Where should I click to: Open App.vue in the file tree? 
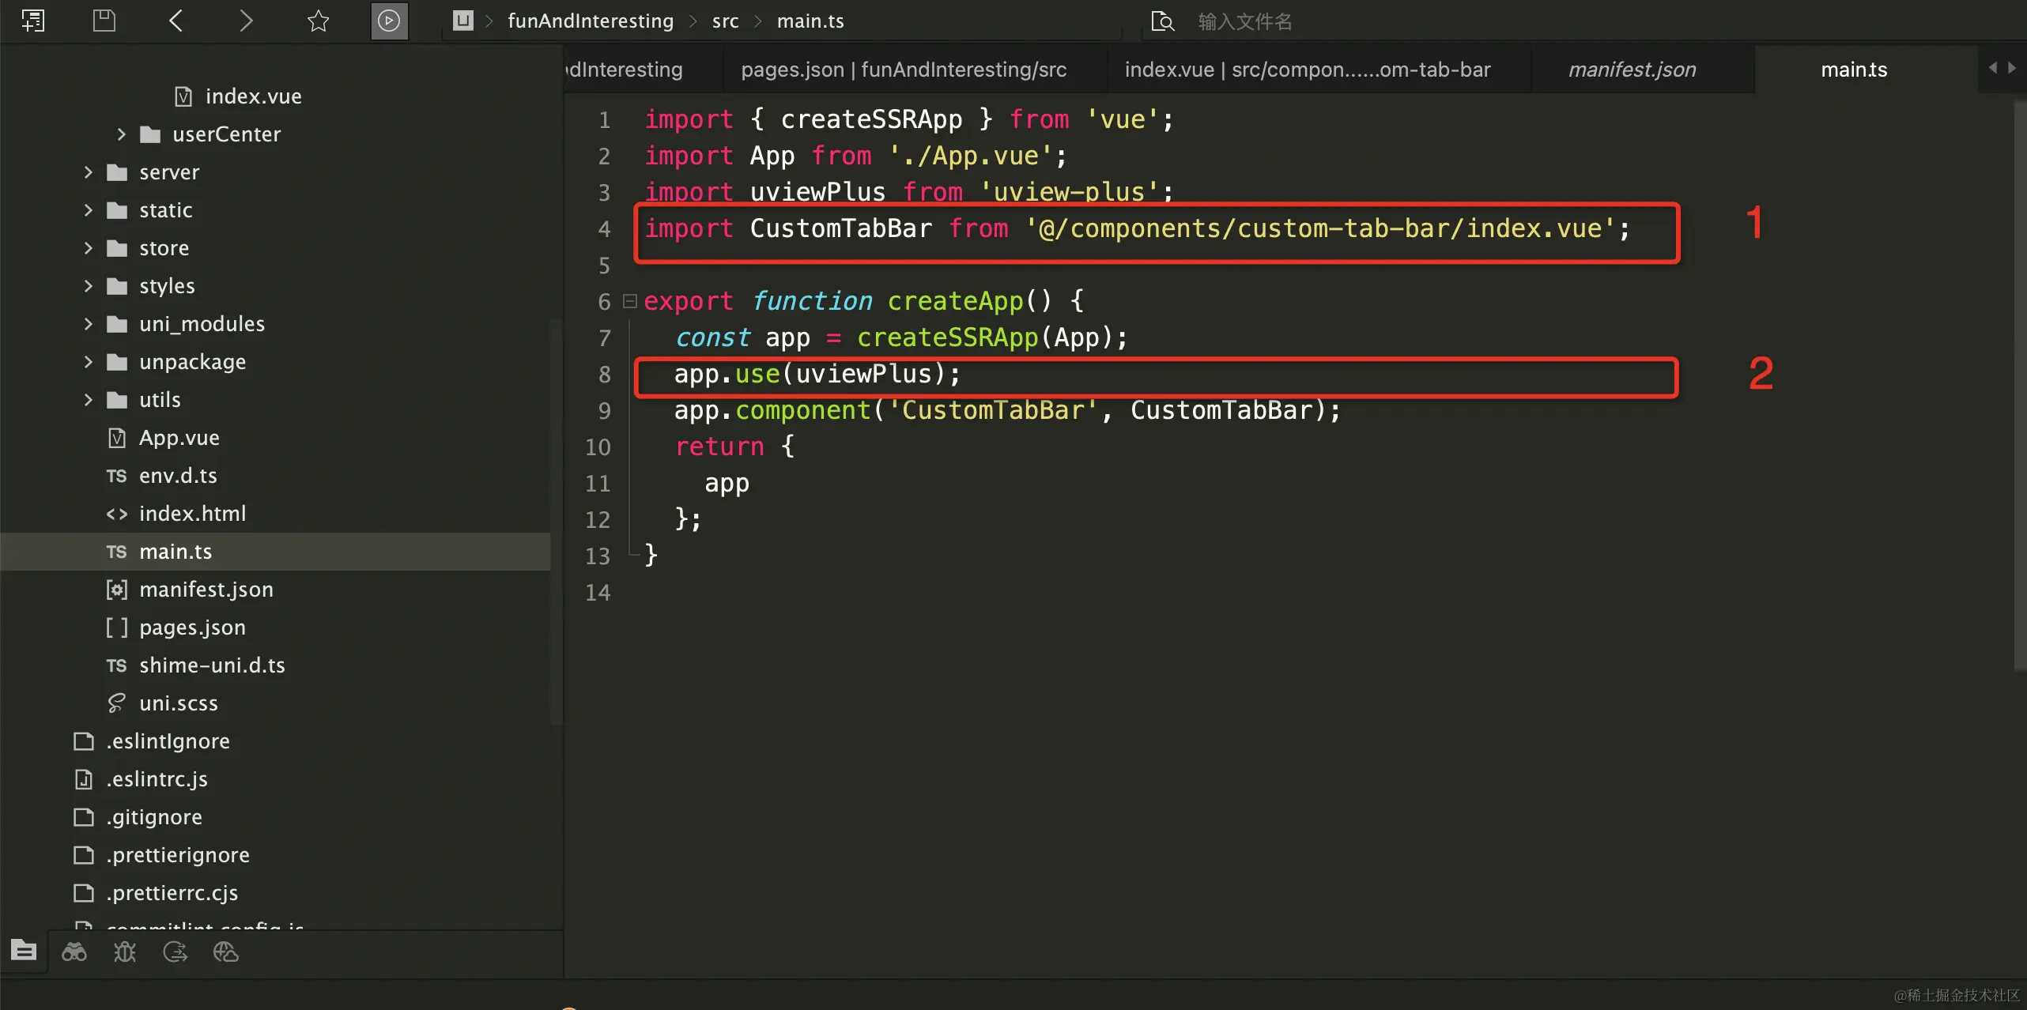pos(179,438)
